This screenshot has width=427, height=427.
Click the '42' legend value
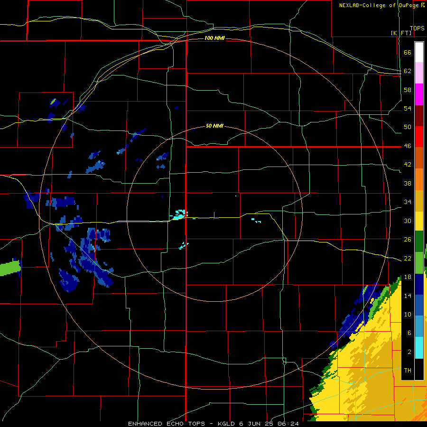(408, 165)
